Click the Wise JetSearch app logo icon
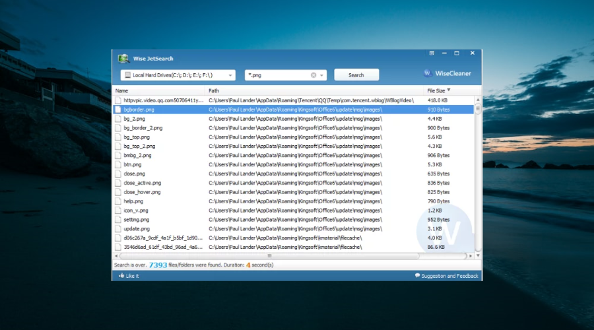The height and width of the screenshot is (330, 594). pos(123,58)
